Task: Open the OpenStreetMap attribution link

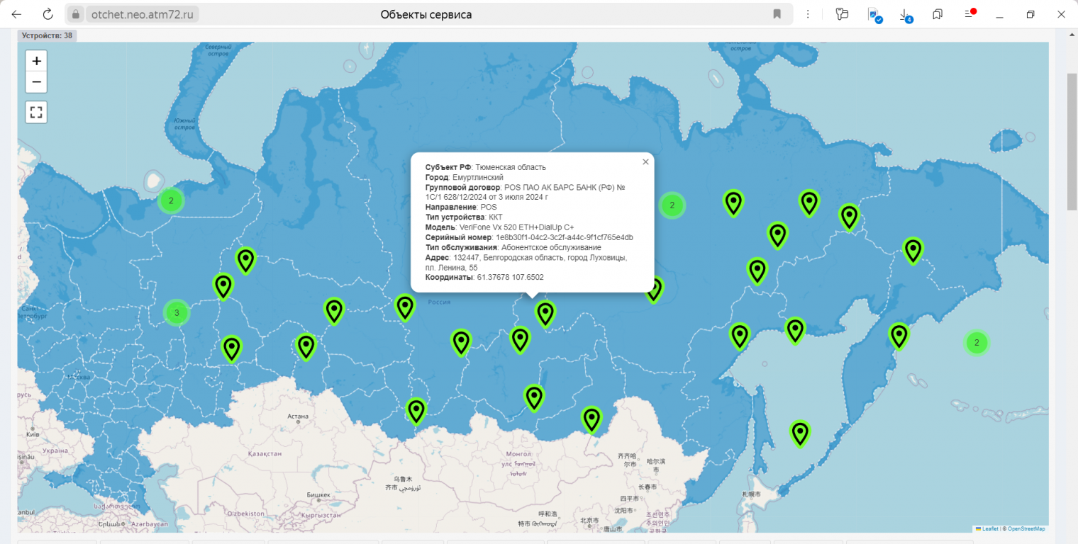Action: [x=1026, y=528]
